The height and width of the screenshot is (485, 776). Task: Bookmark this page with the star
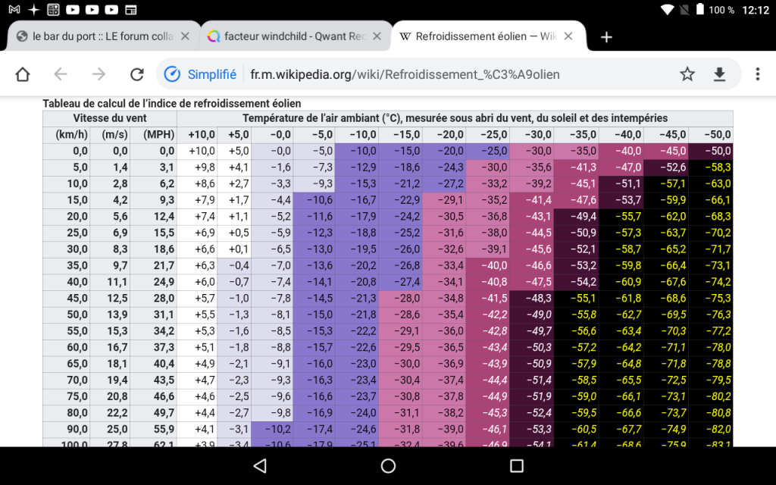687,74
